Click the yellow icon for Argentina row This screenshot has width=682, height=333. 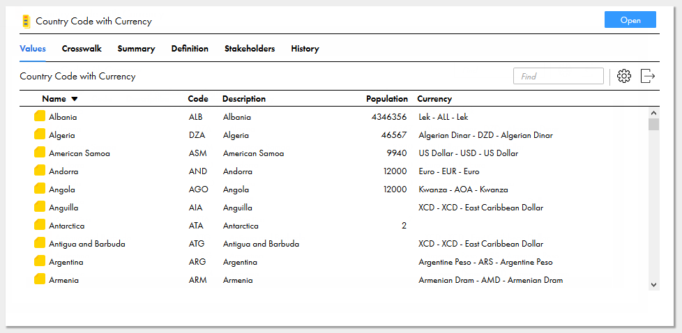click(40, 262)
